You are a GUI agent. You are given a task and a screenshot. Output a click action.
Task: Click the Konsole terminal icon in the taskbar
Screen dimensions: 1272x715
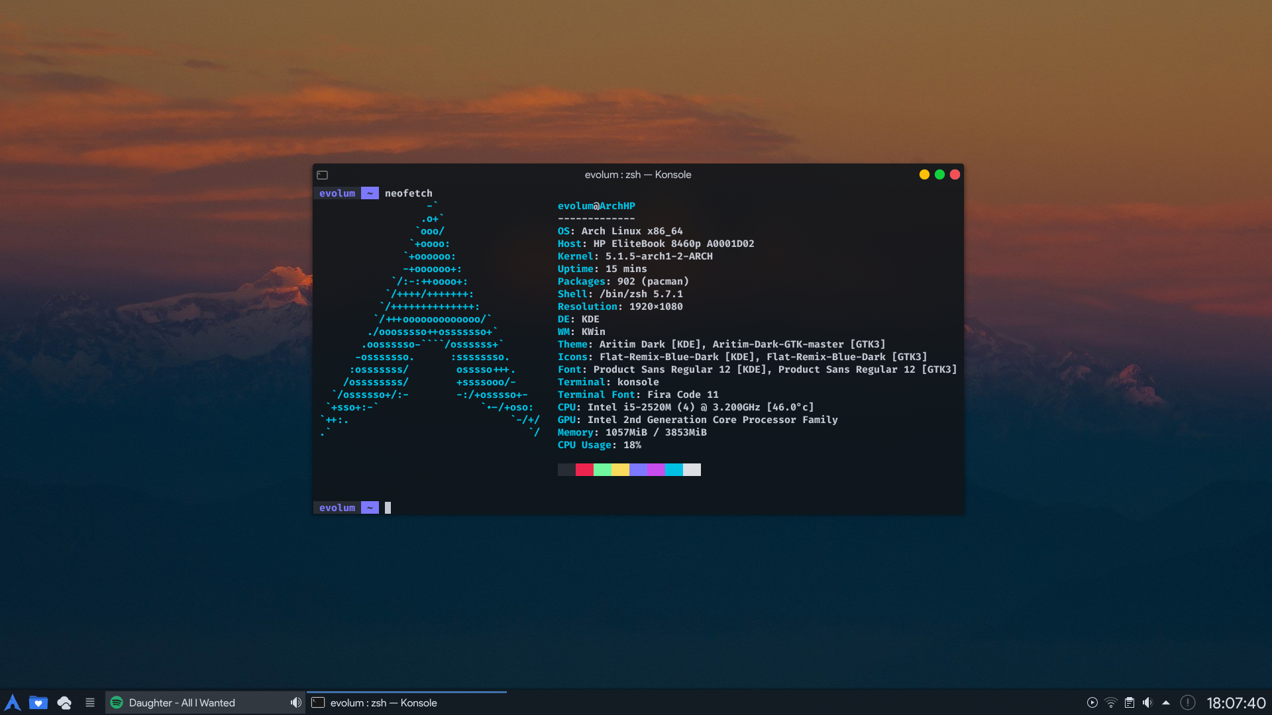coord(318,702)
